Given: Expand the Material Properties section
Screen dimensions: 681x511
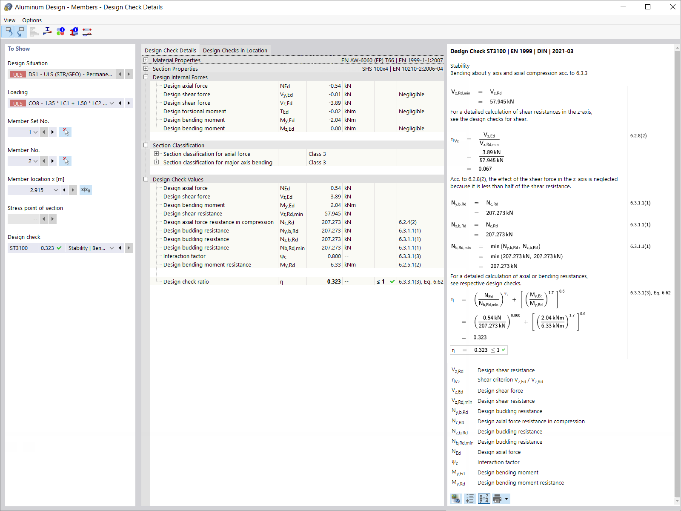Looking at the screenshot, I should click(146, 60).
